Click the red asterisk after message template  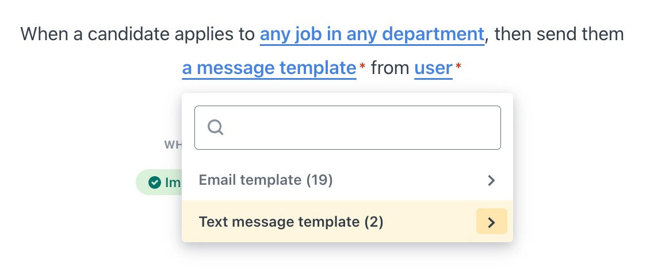362,66
